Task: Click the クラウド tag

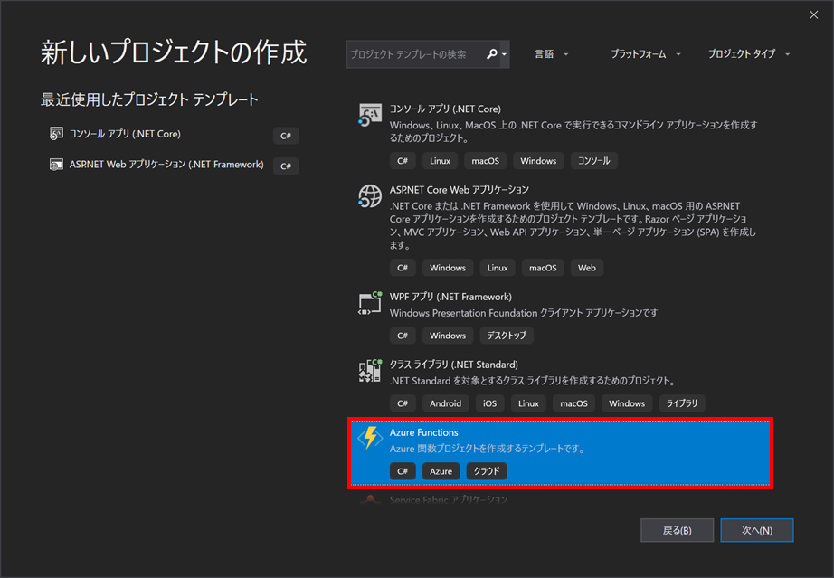Action: tap(487, 471)
